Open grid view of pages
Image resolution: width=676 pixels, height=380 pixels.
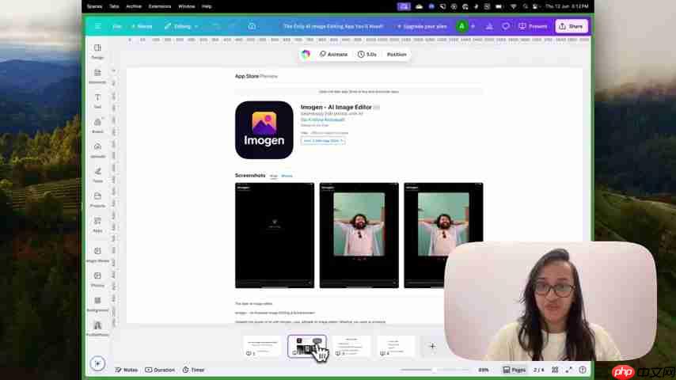point(556,370)
